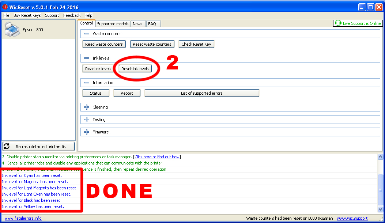Click the Report button
Screen dimensions: 385x223
(127, 93)
